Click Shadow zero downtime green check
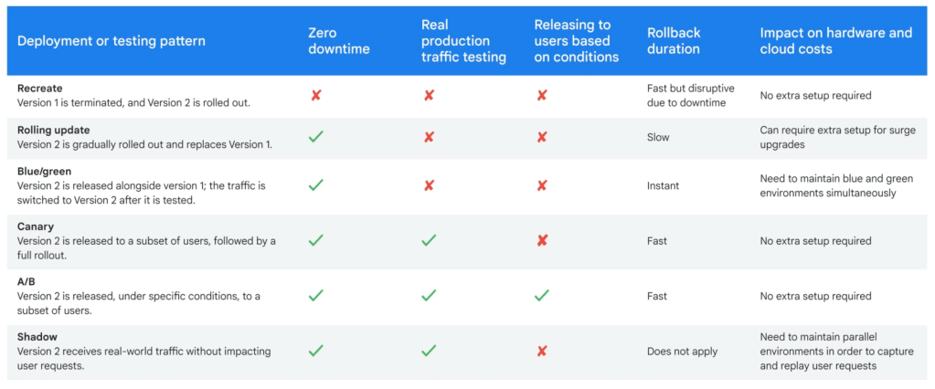 click(x=316, y=351)
